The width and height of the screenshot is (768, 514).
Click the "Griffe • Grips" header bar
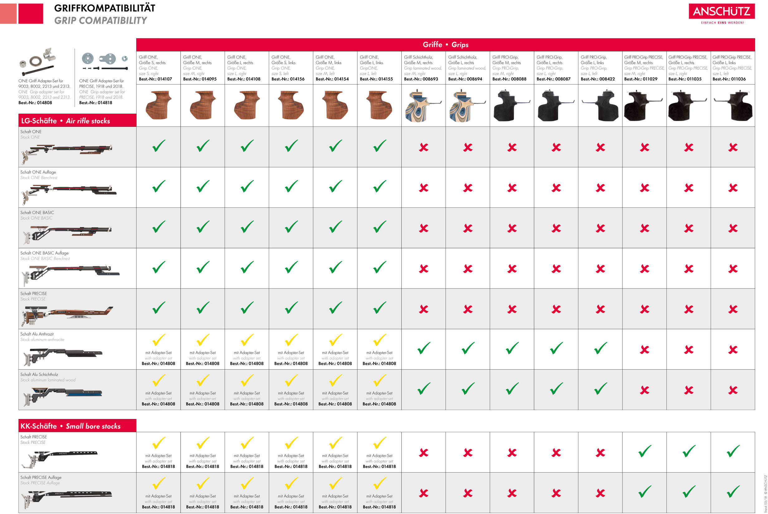tap(446, 45)
